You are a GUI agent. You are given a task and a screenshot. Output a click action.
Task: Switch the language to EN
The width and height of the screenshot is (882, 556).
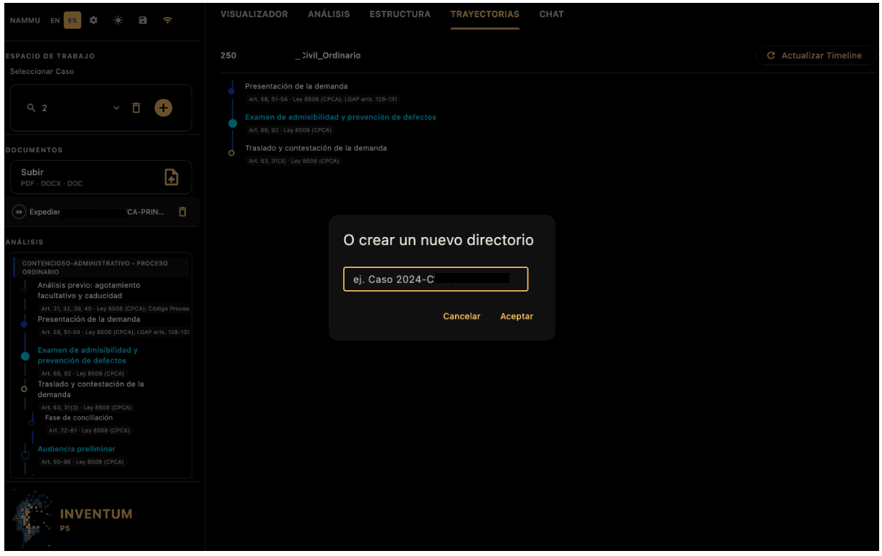[55, 20]
